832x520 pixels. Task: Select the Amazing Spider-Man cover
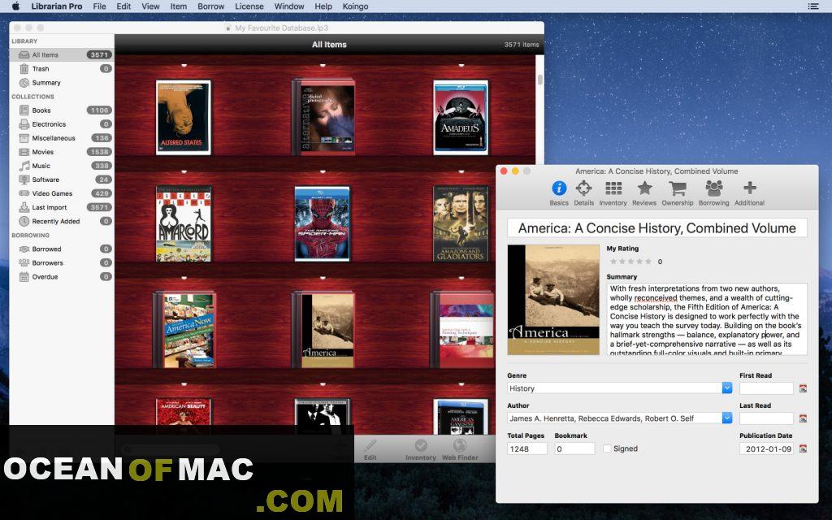click(322, 223)
